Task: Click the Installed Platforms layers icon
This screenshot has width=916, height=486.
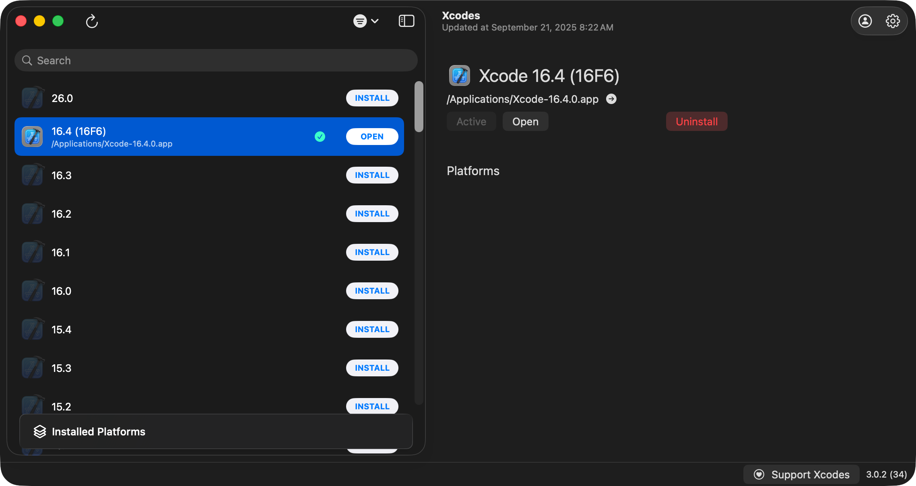Action: click(40, 431)
